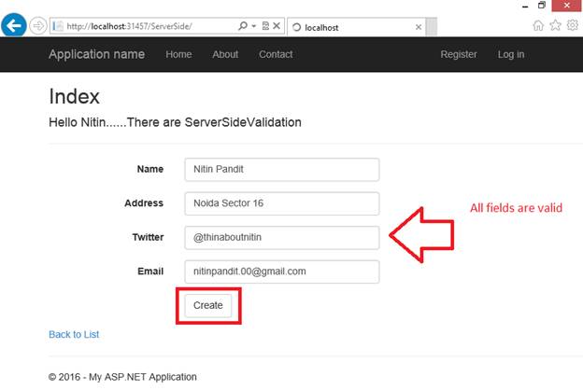This screenshot has width=583, height=390.
Task: Go to the Contact page link
Action: 276,54
